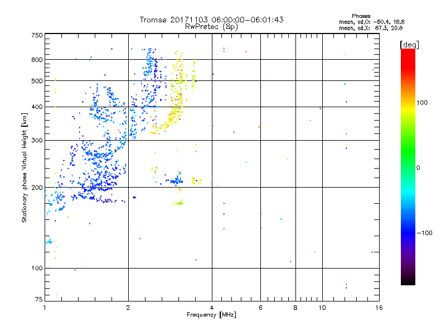The image size is (446, 335).
Task: Click the 'RwPretec (8p)' subtitle
Action: coord(211,27)
